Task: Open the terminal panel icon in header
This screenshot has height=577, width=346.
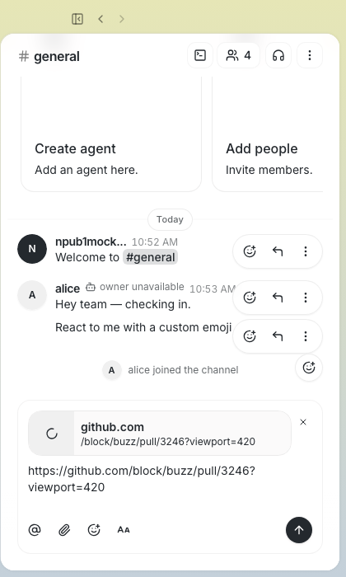Action: 200,55
